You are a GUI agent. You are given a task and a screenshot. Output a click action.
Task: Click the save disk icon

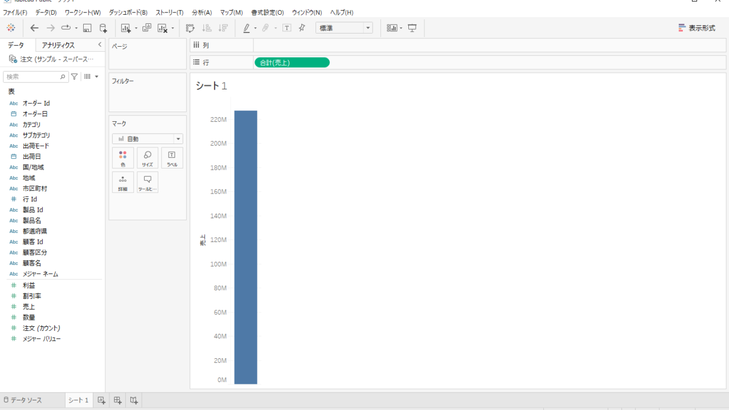coord(87,28)
